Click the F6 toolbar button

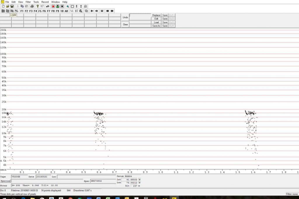coord(44,11)
